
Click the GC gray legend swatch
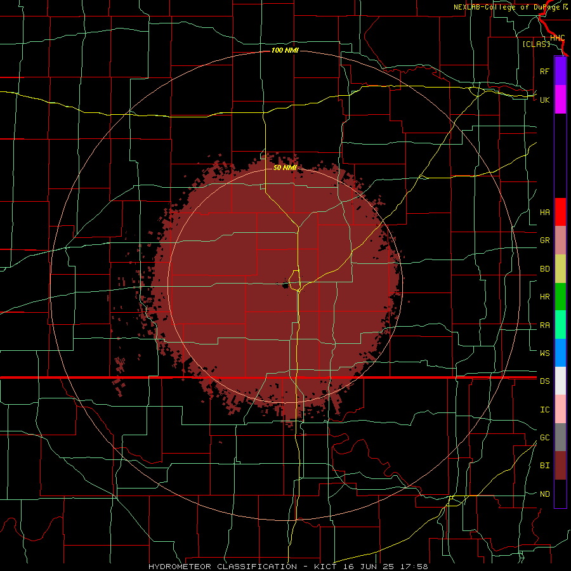click(560, 437)
